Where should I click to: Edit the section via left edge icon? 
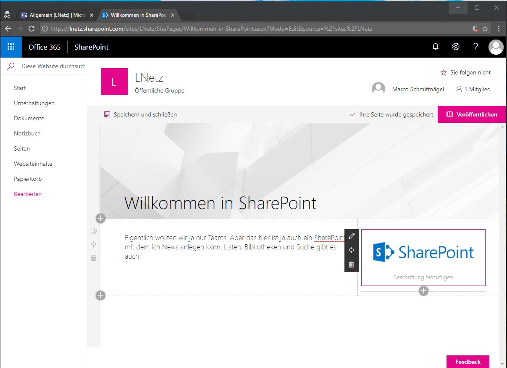tap(93, 231)
